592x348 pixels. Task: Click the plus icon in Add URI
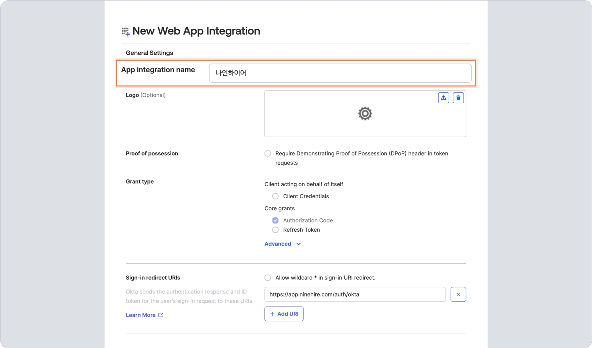point(272,314)
